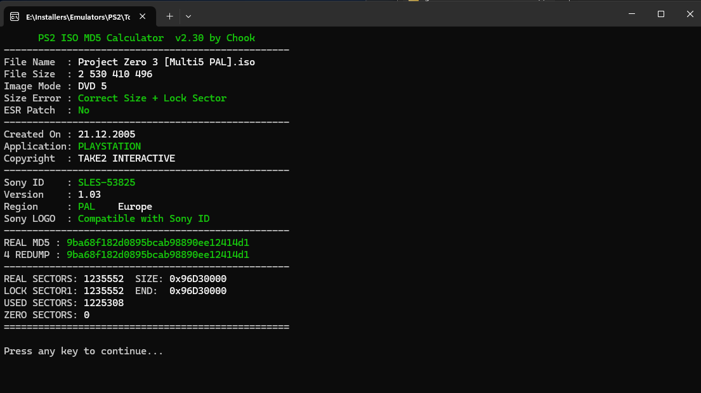This screenshot has height=393, width=701.
Task: Click the title 'PS2 ISO MD5 Calculator v2.30 by Chook'
Action: point(146,38)
